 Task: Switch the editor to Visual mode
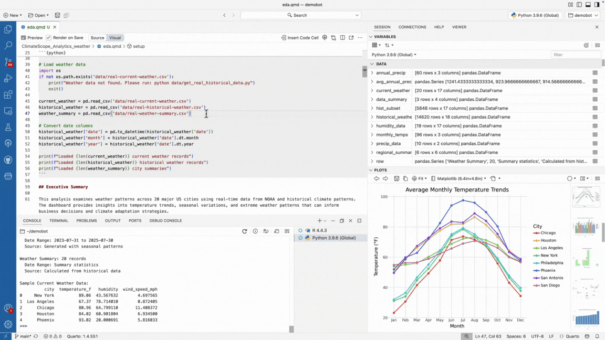114,38
